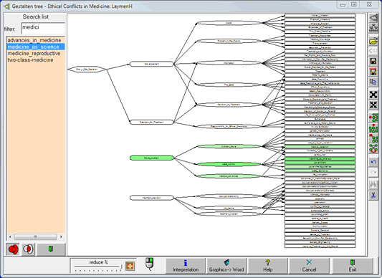382x278 pixels.
Task: Click the Graphics-> Word button
Action: [226, 266]
